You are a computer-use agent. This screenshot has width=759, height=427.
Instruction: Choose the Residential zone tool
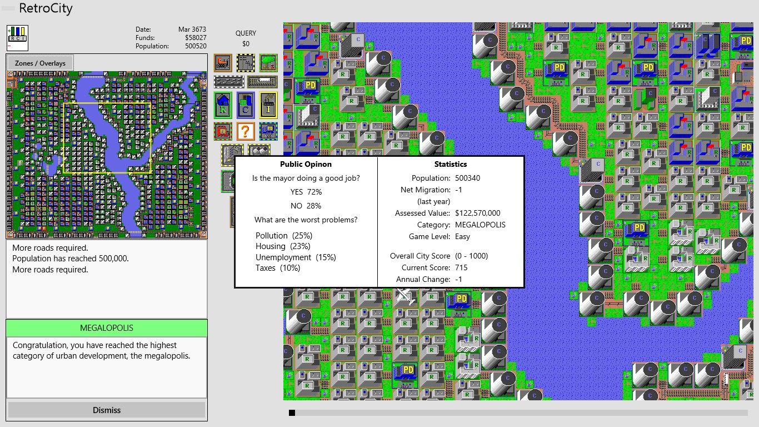[x=223, y=105]
